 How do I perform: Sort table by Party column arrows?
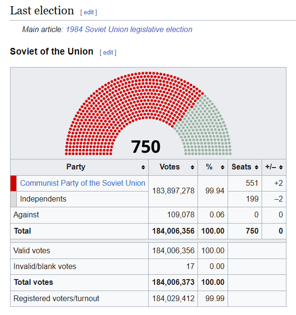point(143,167)
